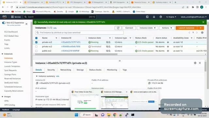Click Info link beside Instances heading
The image size is (209, 118).
(x=55, y=28)
